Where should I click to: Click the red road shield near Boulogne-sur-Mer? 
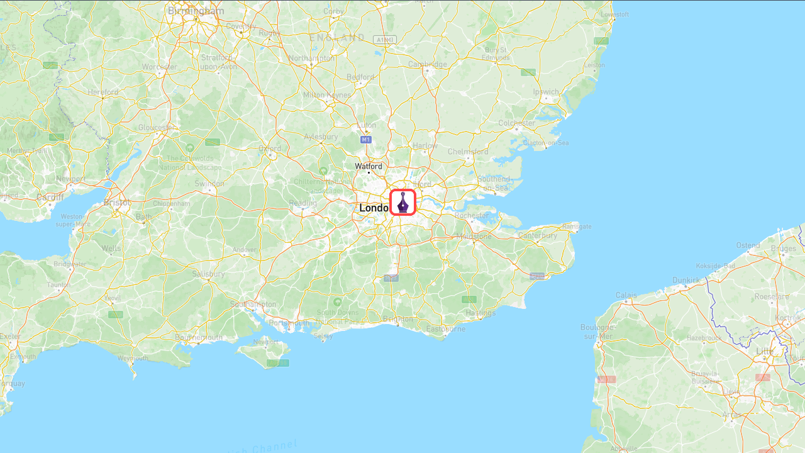coord(606,379)
